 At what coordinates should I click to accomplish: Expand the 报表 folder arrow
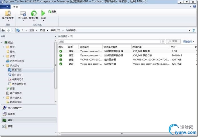point(4,56)
